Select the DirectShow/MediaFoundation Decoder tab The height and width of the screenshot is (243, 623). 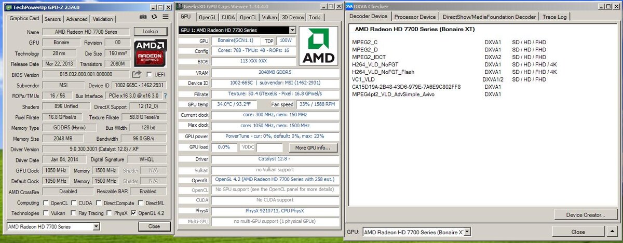pos(489,17)
